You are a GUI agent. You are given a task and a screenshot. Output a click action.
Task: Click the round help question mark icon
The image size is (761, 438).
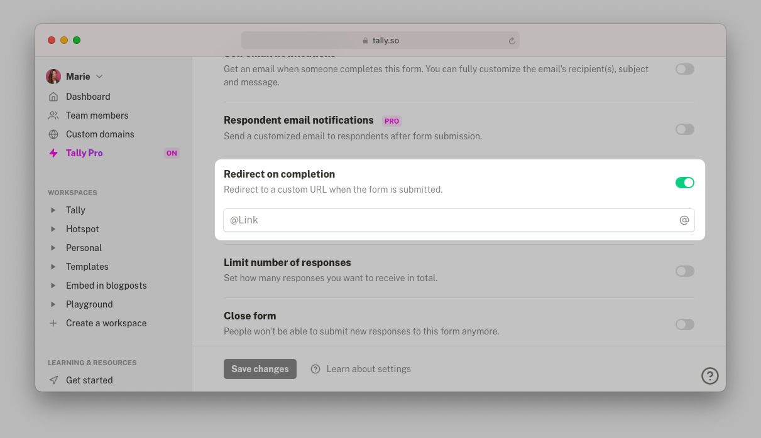[x=710, y=375]
